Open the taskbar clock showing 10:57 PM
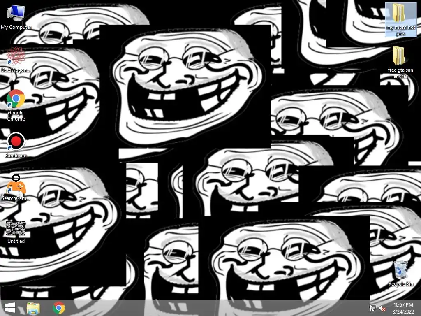The image size is (421, 316). point(403,308)
